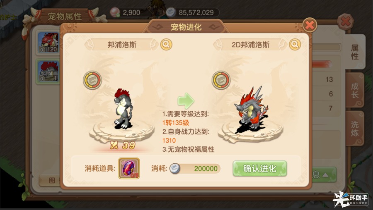This screenshot has width=373, height=210.
Task: Click the 图鉴 button at bottom left
Action: point(50,181)
